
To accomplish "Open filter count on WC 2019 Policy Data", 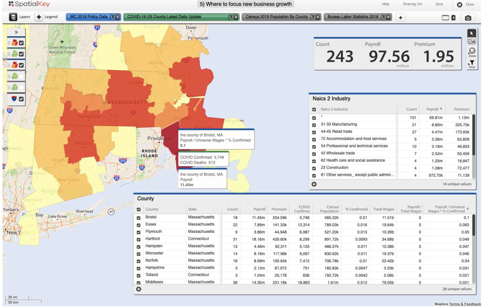I will [x=115, y=17].
